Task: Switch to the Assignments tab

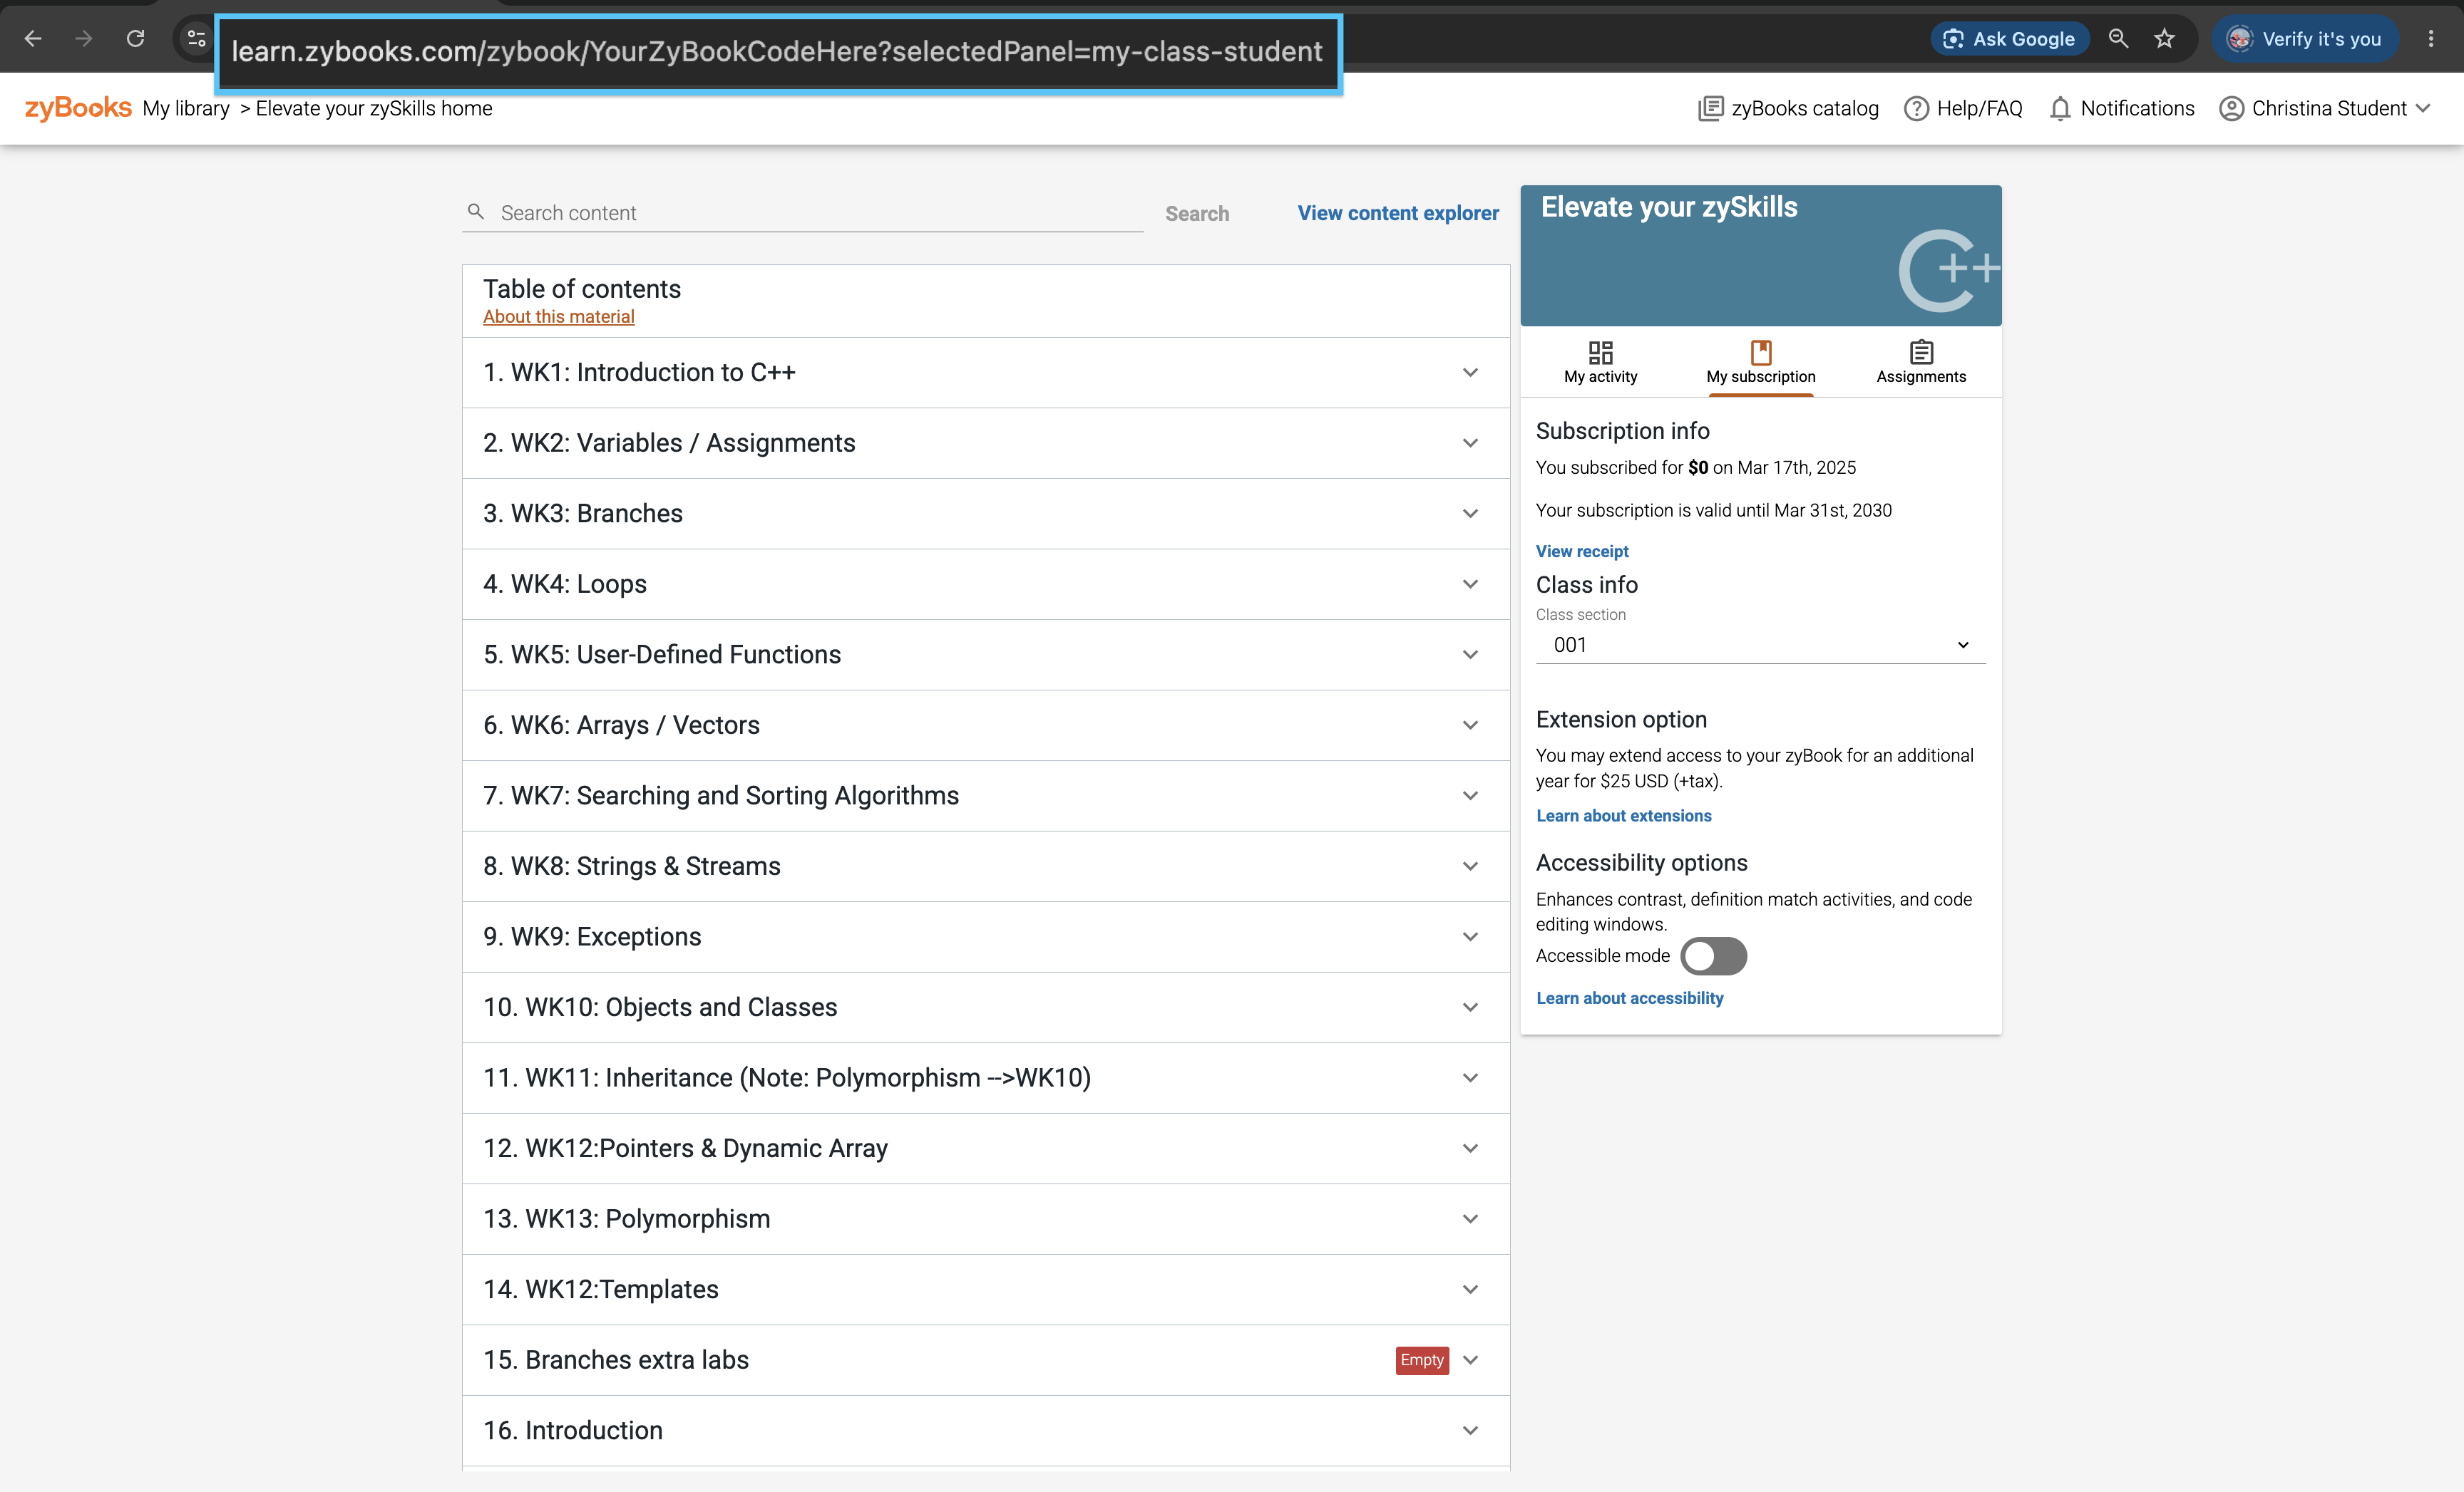Action: [1920, 362]
